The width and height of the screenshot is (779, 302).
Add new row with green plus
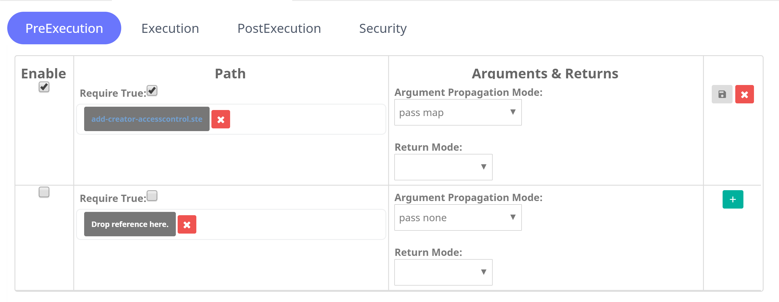(x=733, y=200)
